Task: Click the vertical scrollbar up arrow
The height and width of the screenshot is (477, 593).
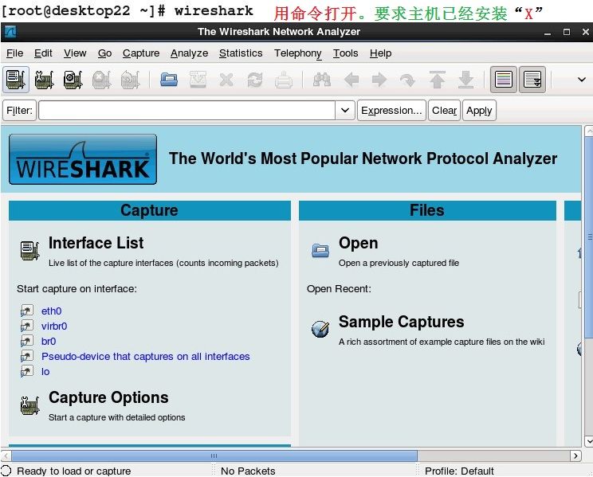Action: pyautogui.click(x=588, y=131)
